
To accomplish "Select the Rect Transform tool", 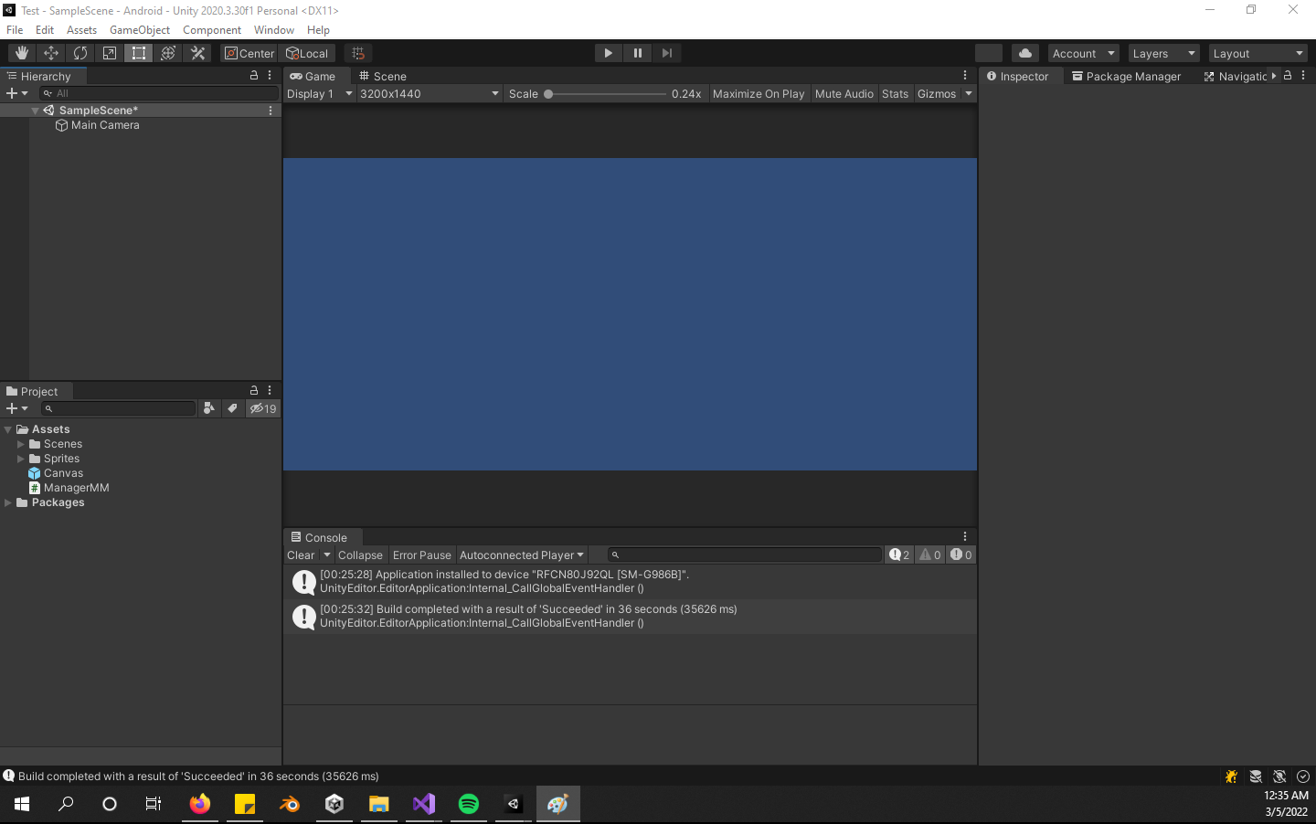I will coord(138,52).
